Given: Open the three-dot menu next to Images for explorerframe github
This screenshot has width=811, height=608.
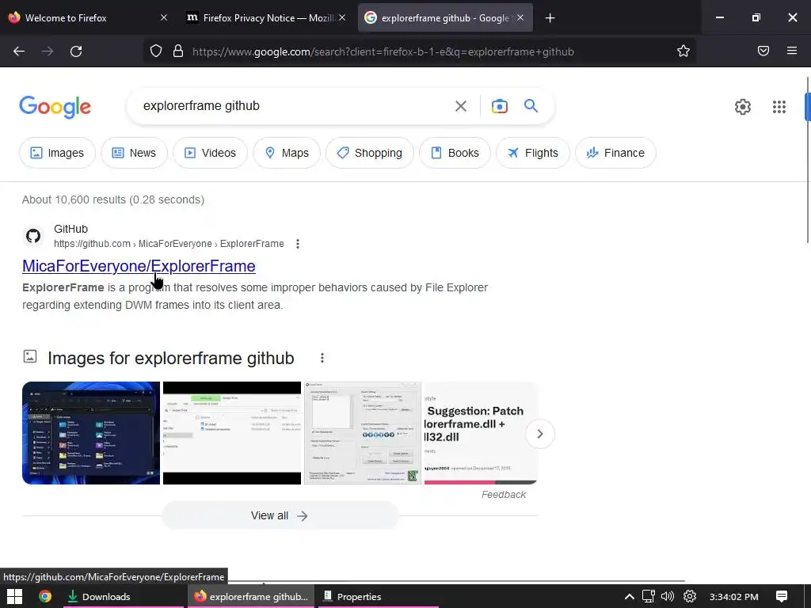Looking at the screenshot, I should [322, 358].
